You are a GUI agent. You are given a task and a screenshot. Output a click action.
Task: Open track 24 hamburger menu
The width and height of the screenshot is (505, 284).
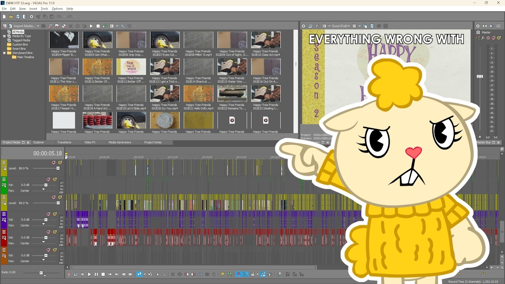[4, 250]
